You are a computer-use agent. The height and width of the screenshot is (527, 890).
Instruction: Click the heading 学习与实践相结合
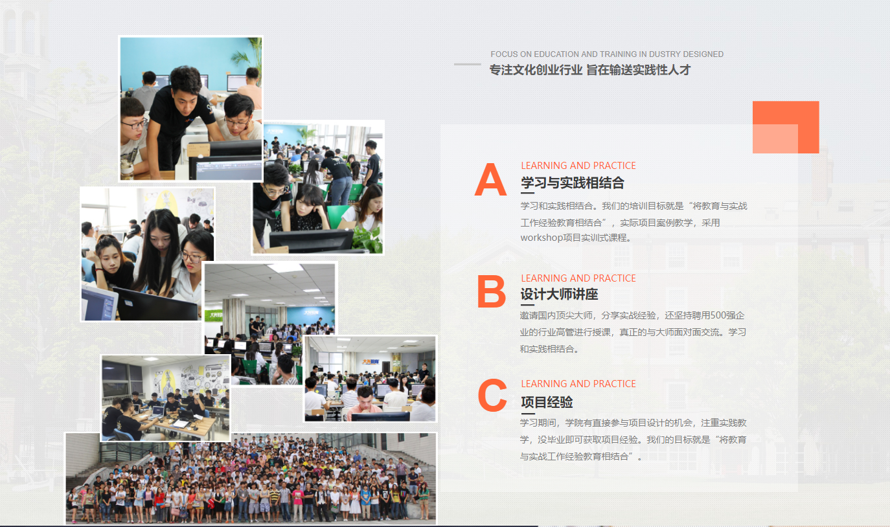(x=572, y=183)
